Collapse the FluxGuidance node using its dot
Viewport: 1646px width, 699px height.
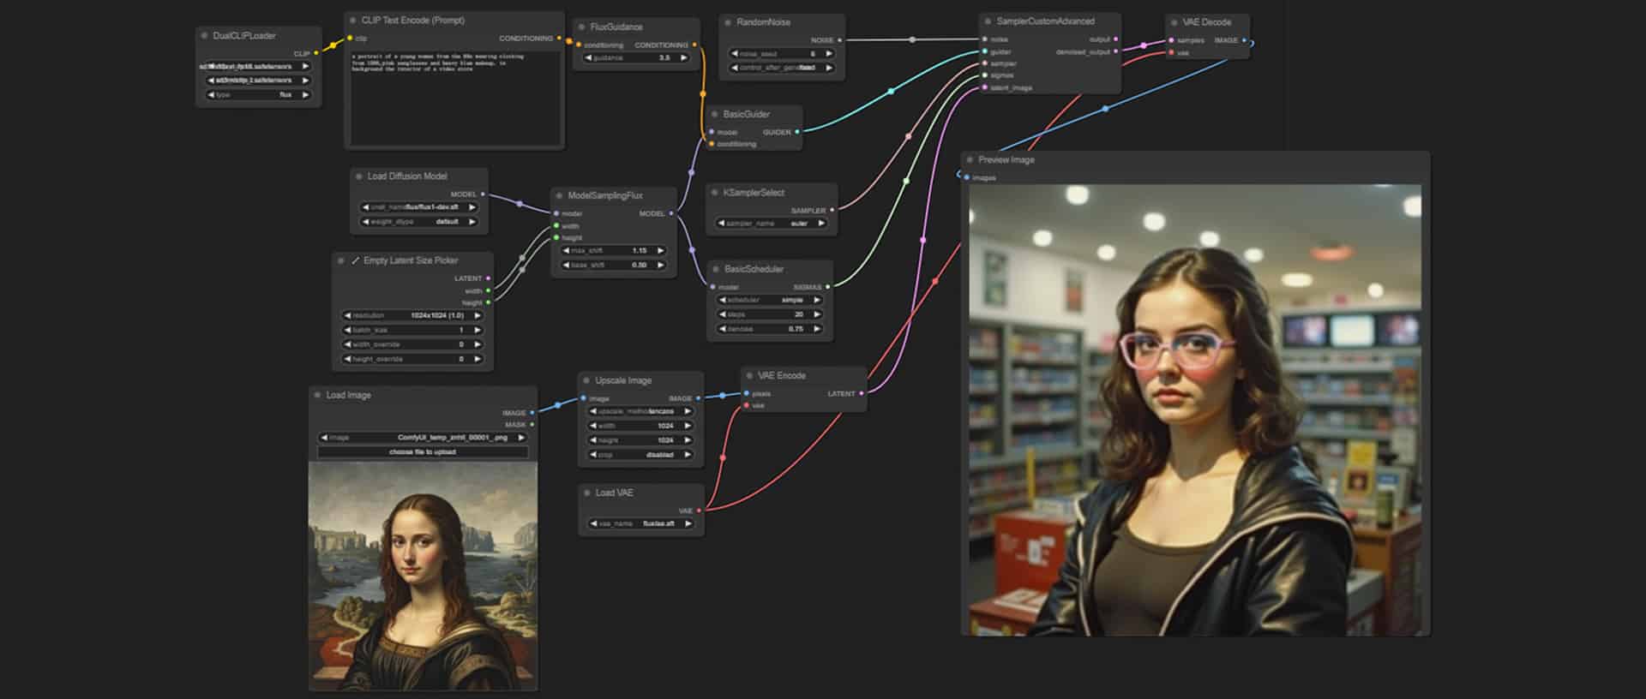(x=581, y=27)
